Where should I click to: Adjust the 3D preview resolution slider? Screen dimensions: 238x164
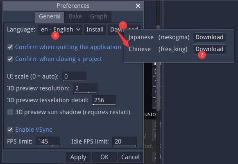coord(85,88)
